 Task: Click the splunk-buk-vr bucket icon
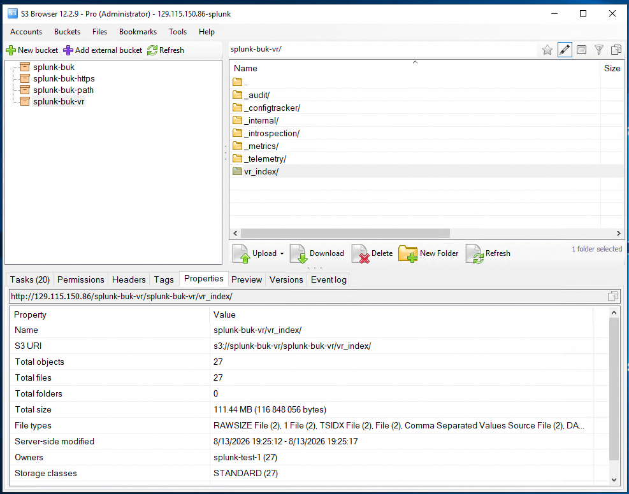tap(25, 101)
